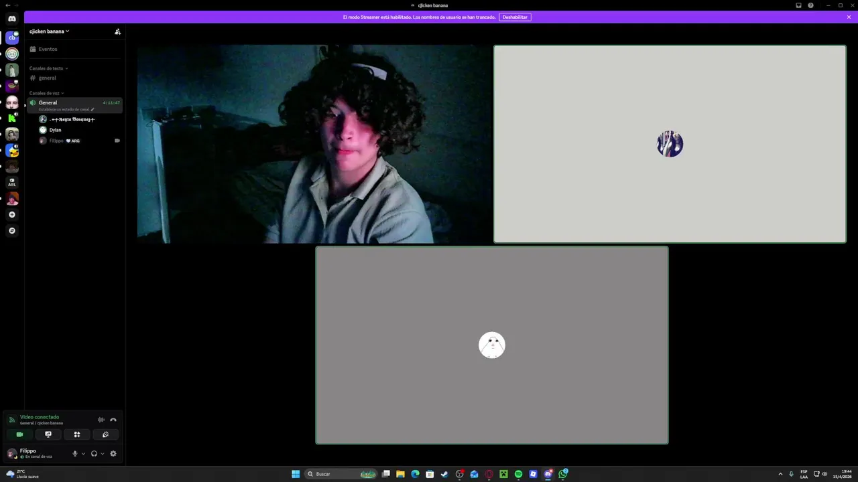Select the cb server icon
The height and width of the screenshot is (482, 858).
12,37
